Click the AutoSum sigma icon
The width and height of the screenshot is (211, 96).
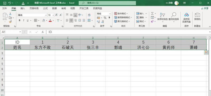click(152, 14)
